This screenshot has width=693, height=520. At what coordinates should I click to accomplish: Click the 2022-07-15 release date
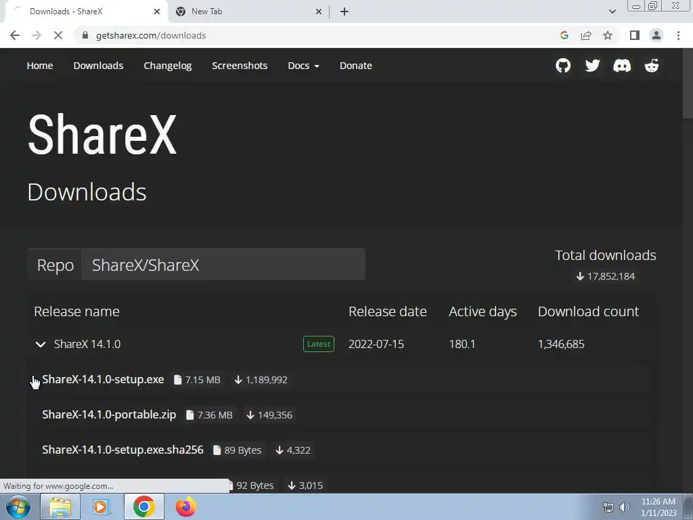[376, 344]
